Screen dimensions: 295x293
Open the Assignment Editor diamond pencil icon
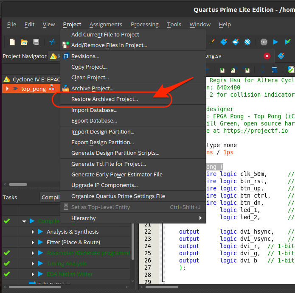coord(224,42)
